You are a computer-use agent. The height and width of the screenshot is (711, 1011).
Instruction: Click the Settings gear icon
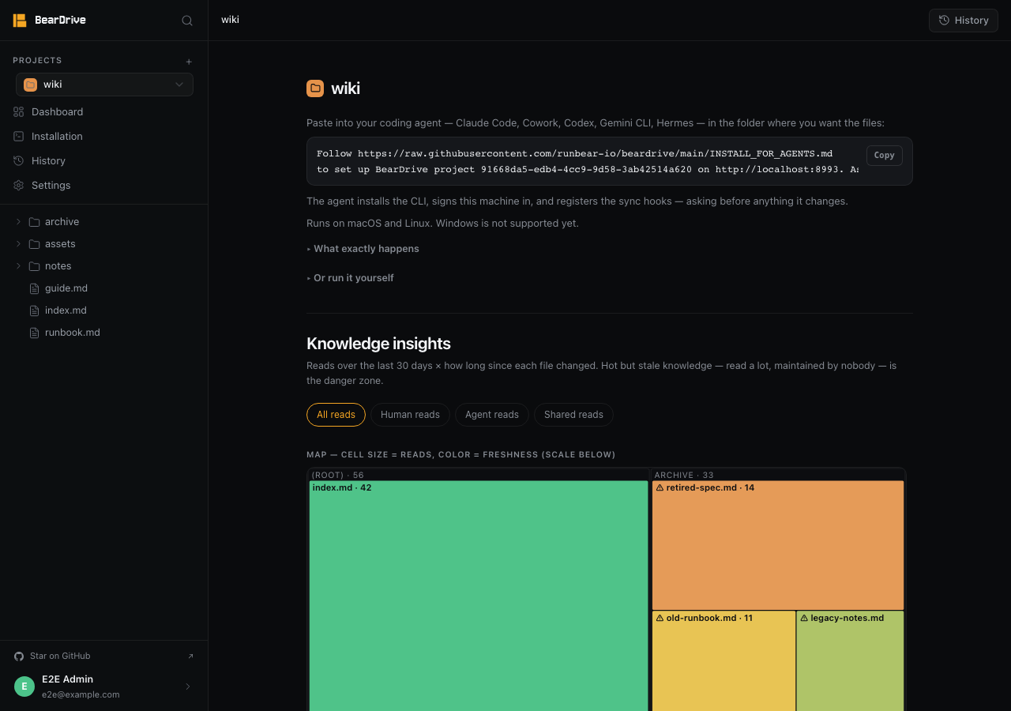pyautogui.click(x=19, y=186)
